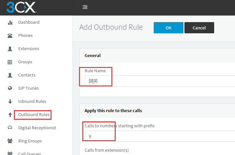Click 'Apply this rule to these calls' header
235x155 pixels.
pyautogui.click(x=113, y=111)
